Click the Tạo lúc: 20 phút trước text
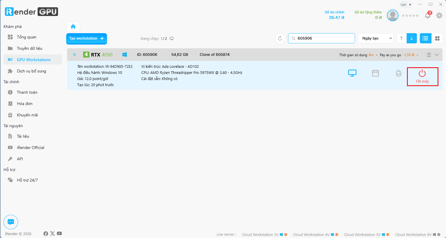Viewport: 446px width, 238px height. click(x=96, y=85)
